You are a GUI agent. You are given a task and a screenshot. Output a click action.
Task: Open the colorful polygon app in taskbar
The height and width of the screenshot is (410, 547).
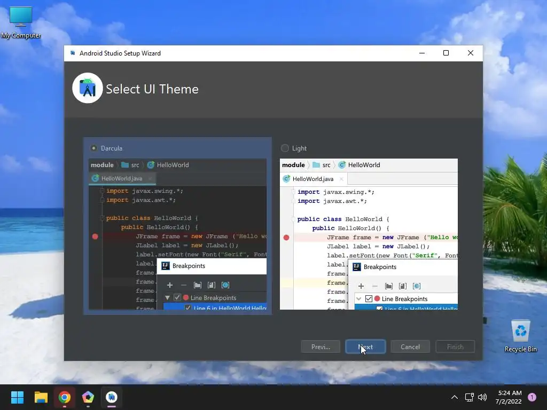tap(88, 397)
